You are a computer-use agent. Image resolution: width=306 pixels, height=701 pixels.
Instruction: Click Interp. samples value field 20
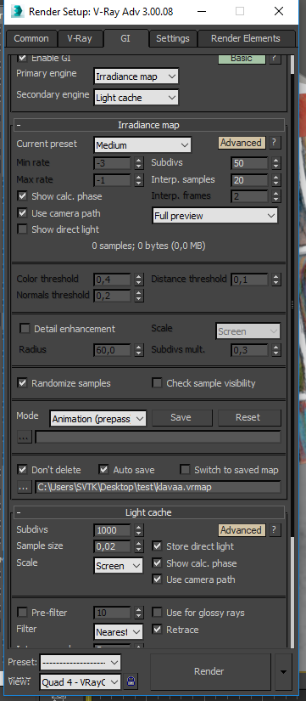pos(250,180)
